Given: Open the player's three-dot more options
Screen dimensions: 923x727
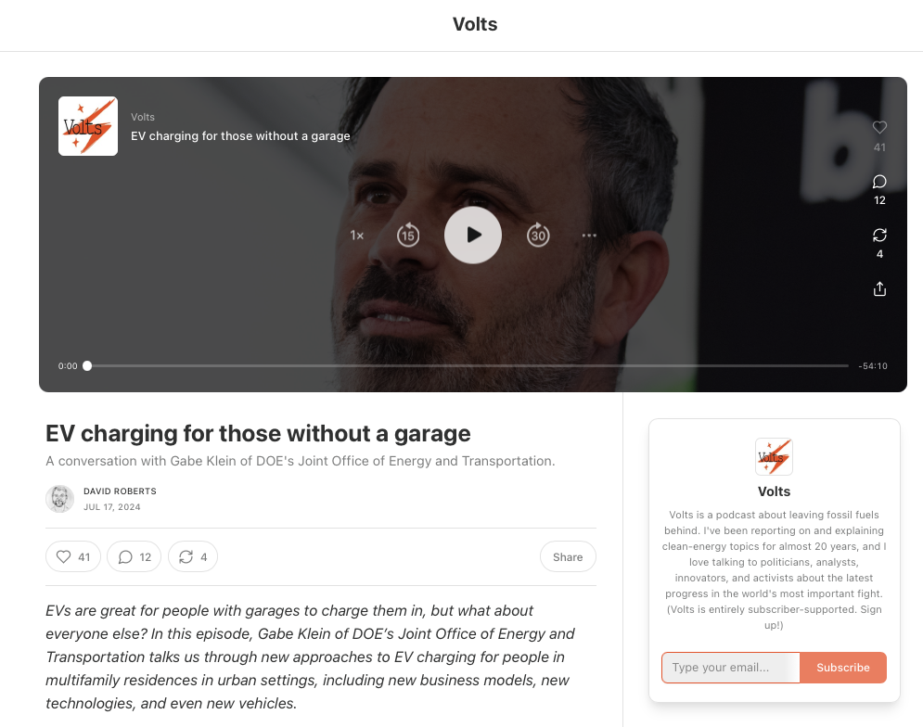Looking at the screenshot, I should [x=589, y=236].
